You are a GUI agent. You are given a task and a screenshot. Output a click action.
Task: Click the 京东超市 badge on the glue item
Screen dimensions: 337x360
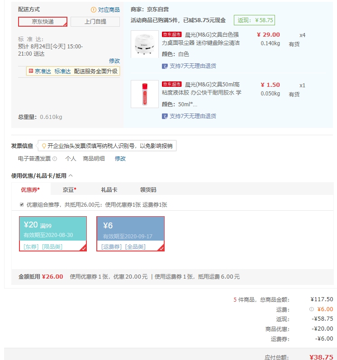172,84
